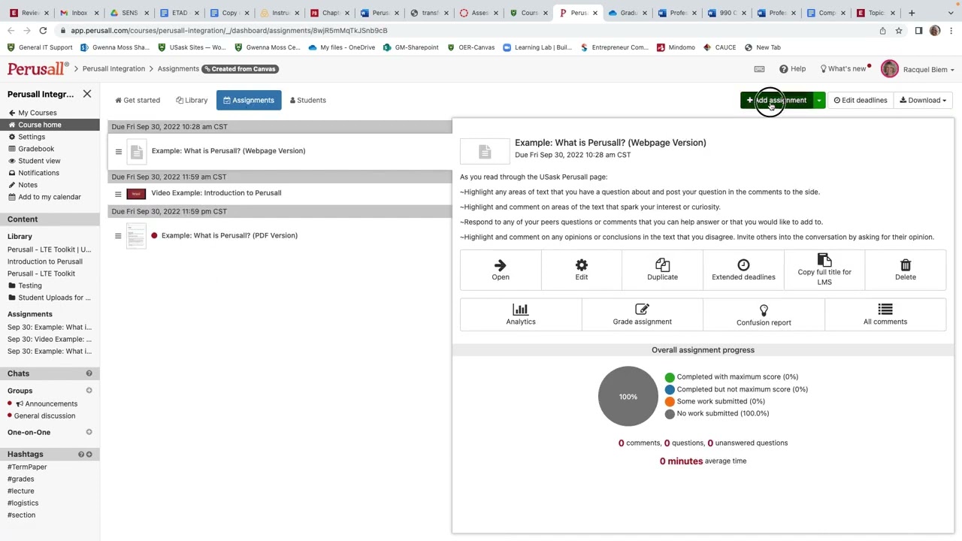Open Help from the top bar
The width and height of the screenshot is (962, 541).
tap(792, 69)
